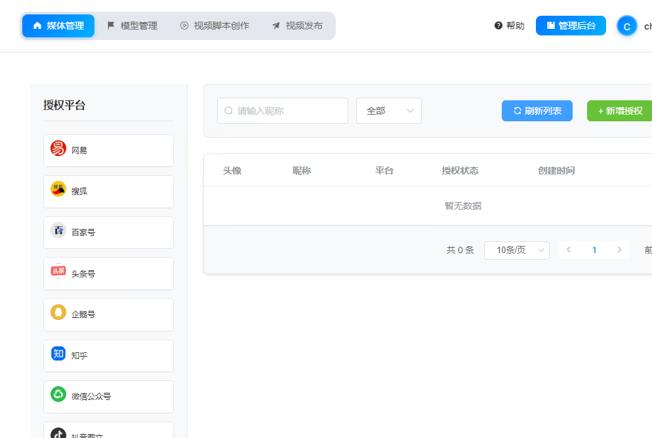
Task: Click the 头像 column header
Action: [x=232, y=170]
